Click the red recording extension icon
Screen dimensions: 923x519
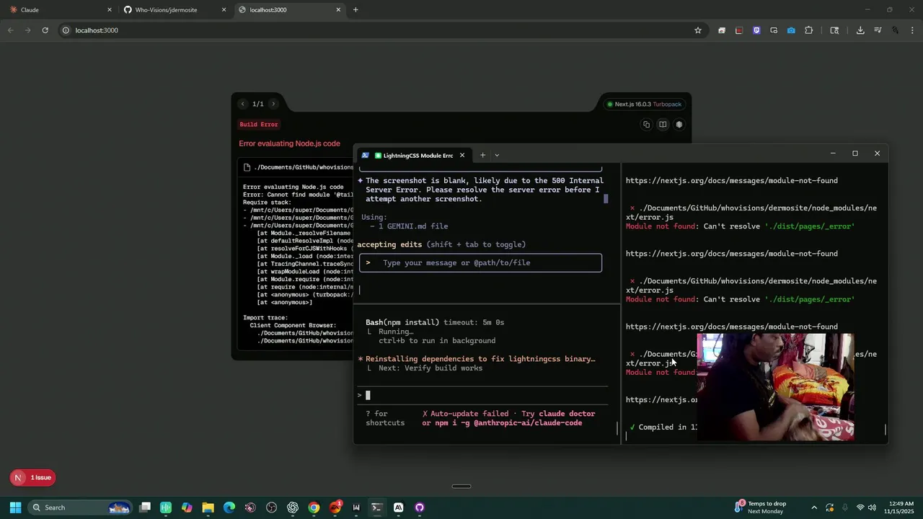pos(739,30)
